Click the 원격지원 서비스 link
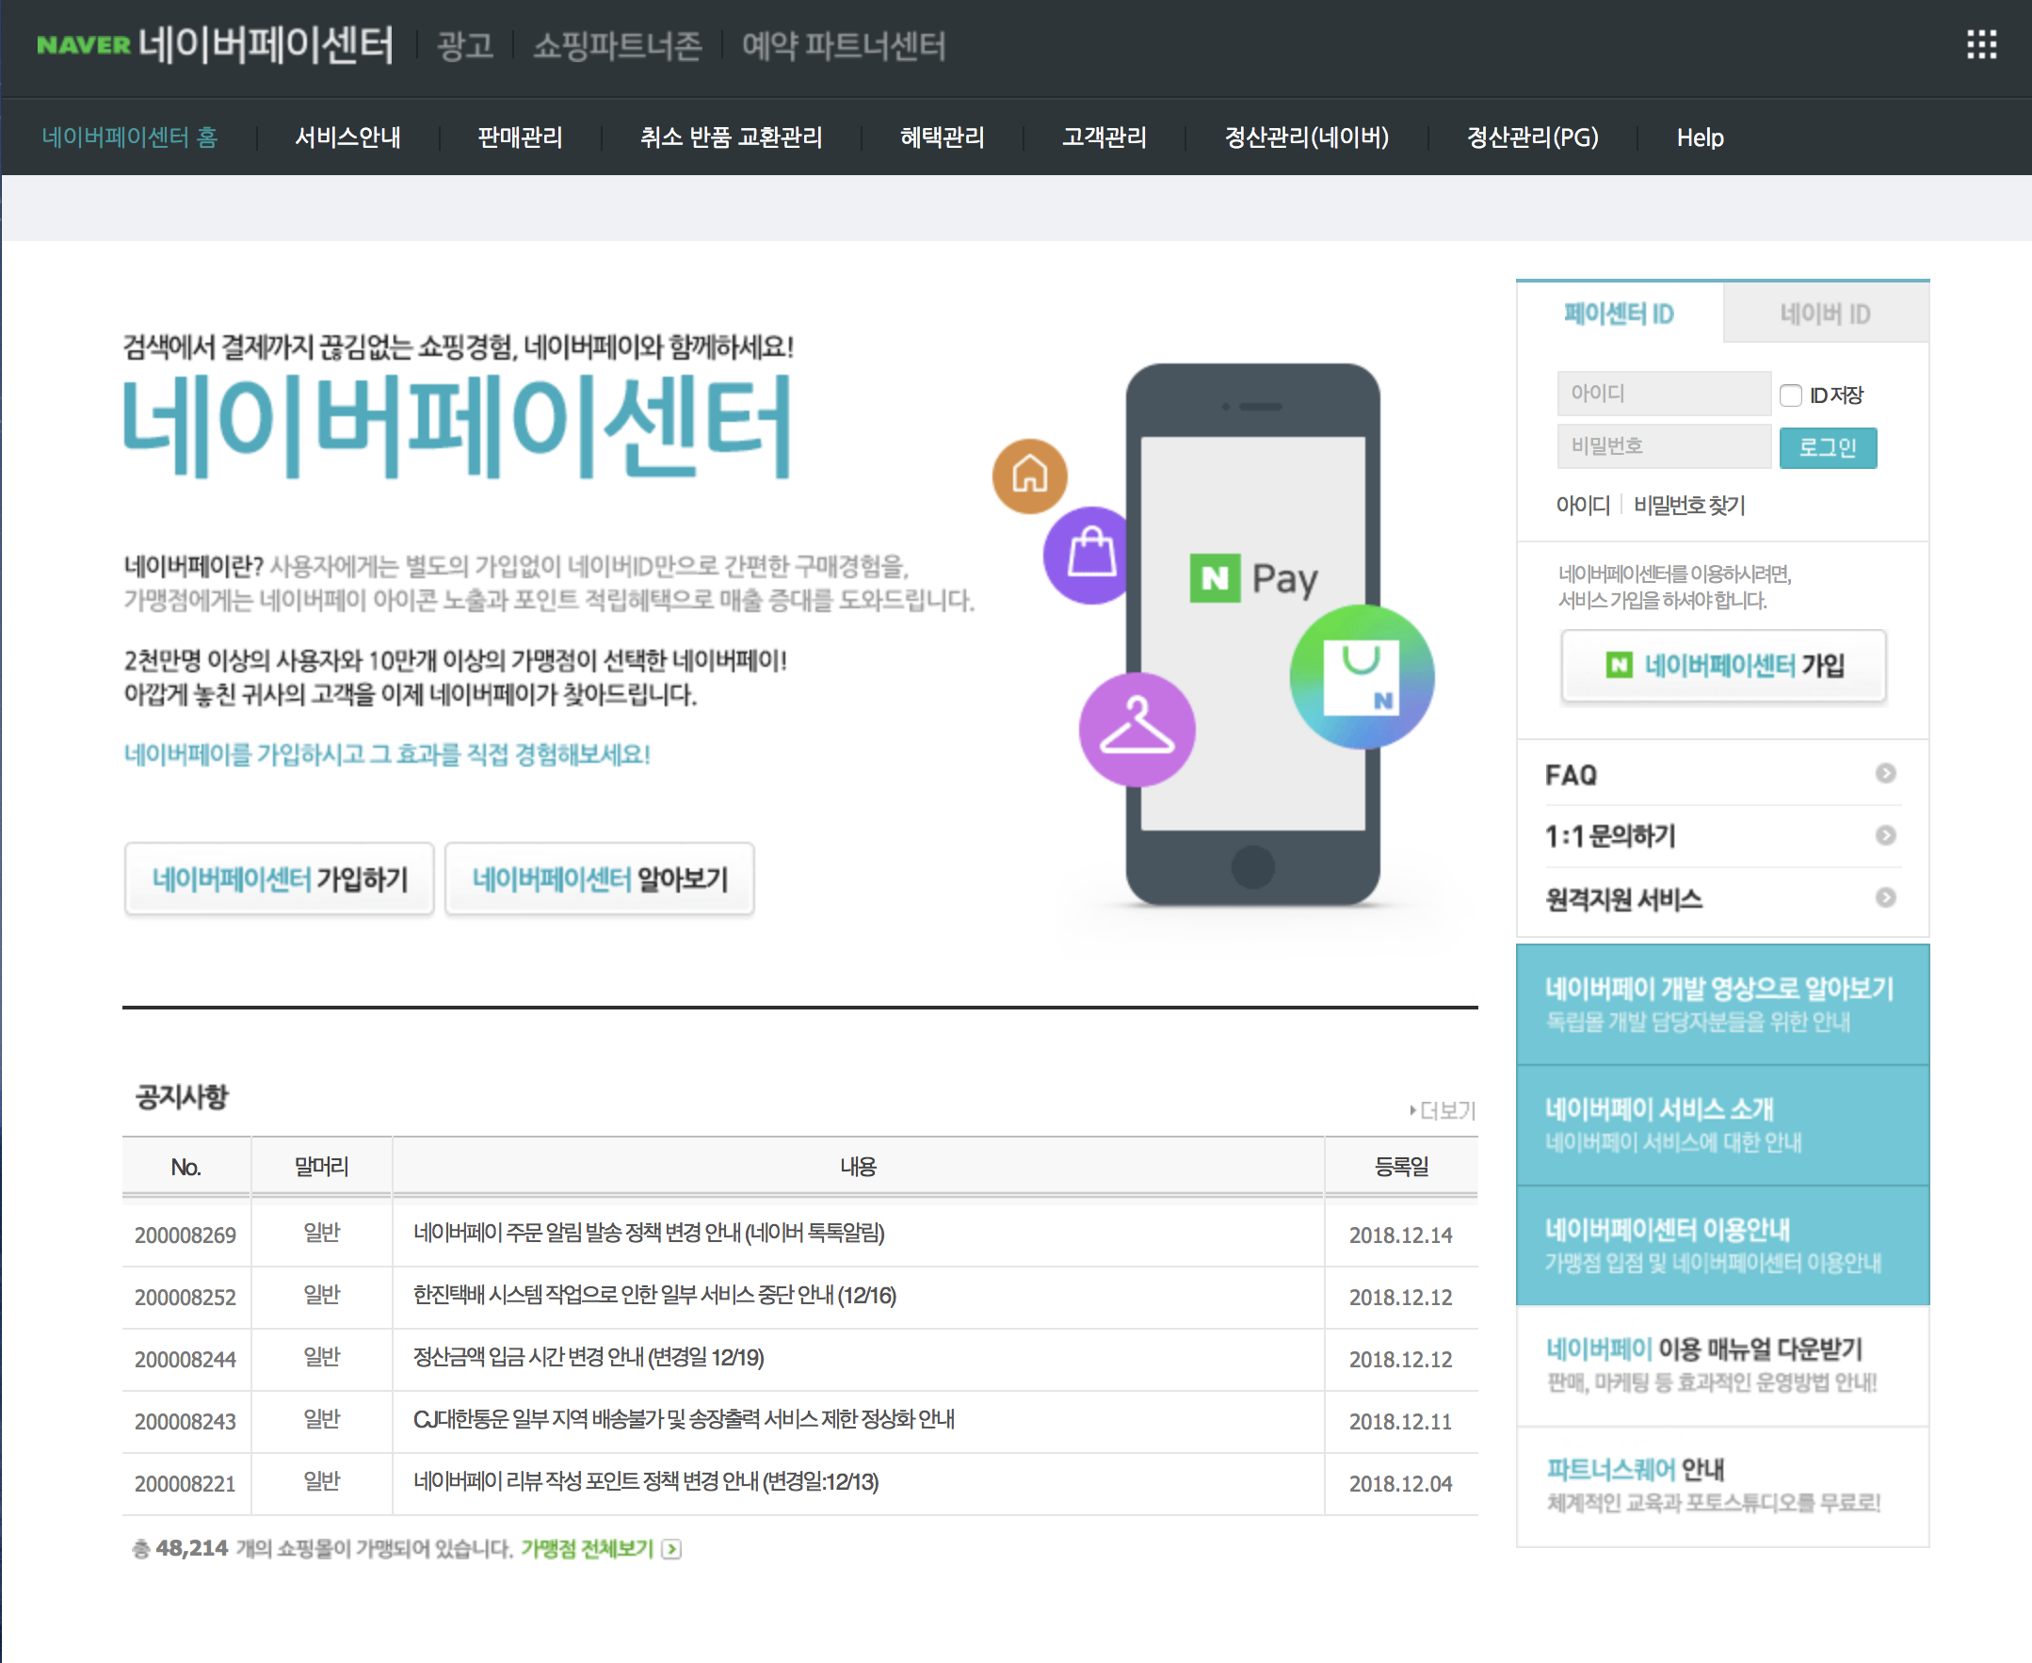The height and width of the screenshot is (1663, 2032). [x=1623, y=898]
